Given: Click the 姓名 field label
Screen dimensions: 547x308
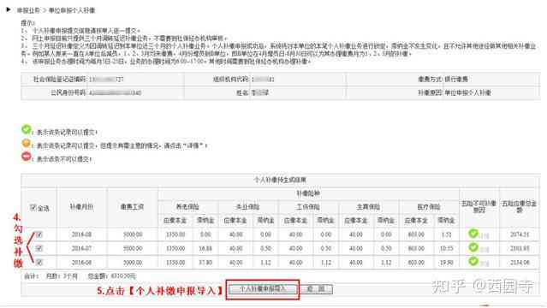Looking at the screenshot, I should (242, 92).
